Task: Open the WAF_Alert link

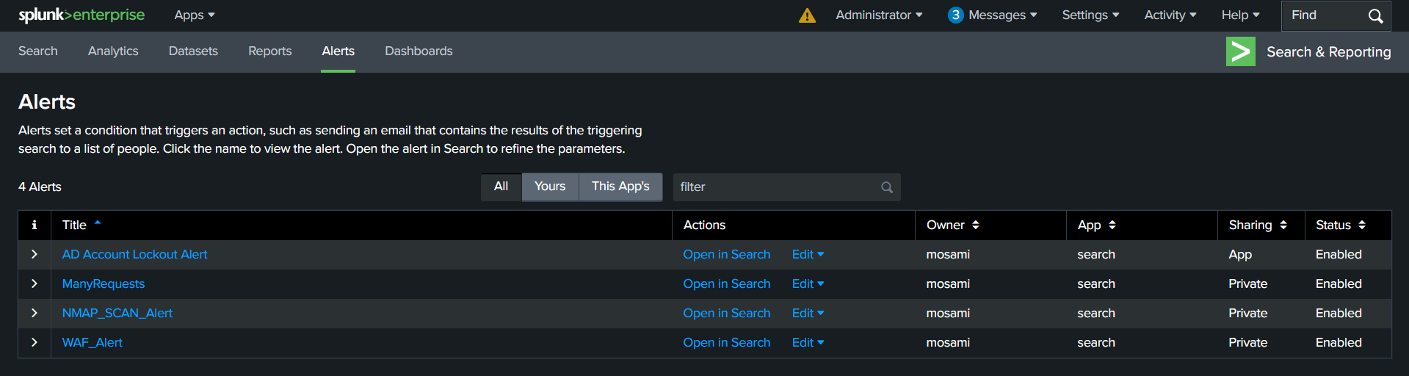Action: pos(92,342)
